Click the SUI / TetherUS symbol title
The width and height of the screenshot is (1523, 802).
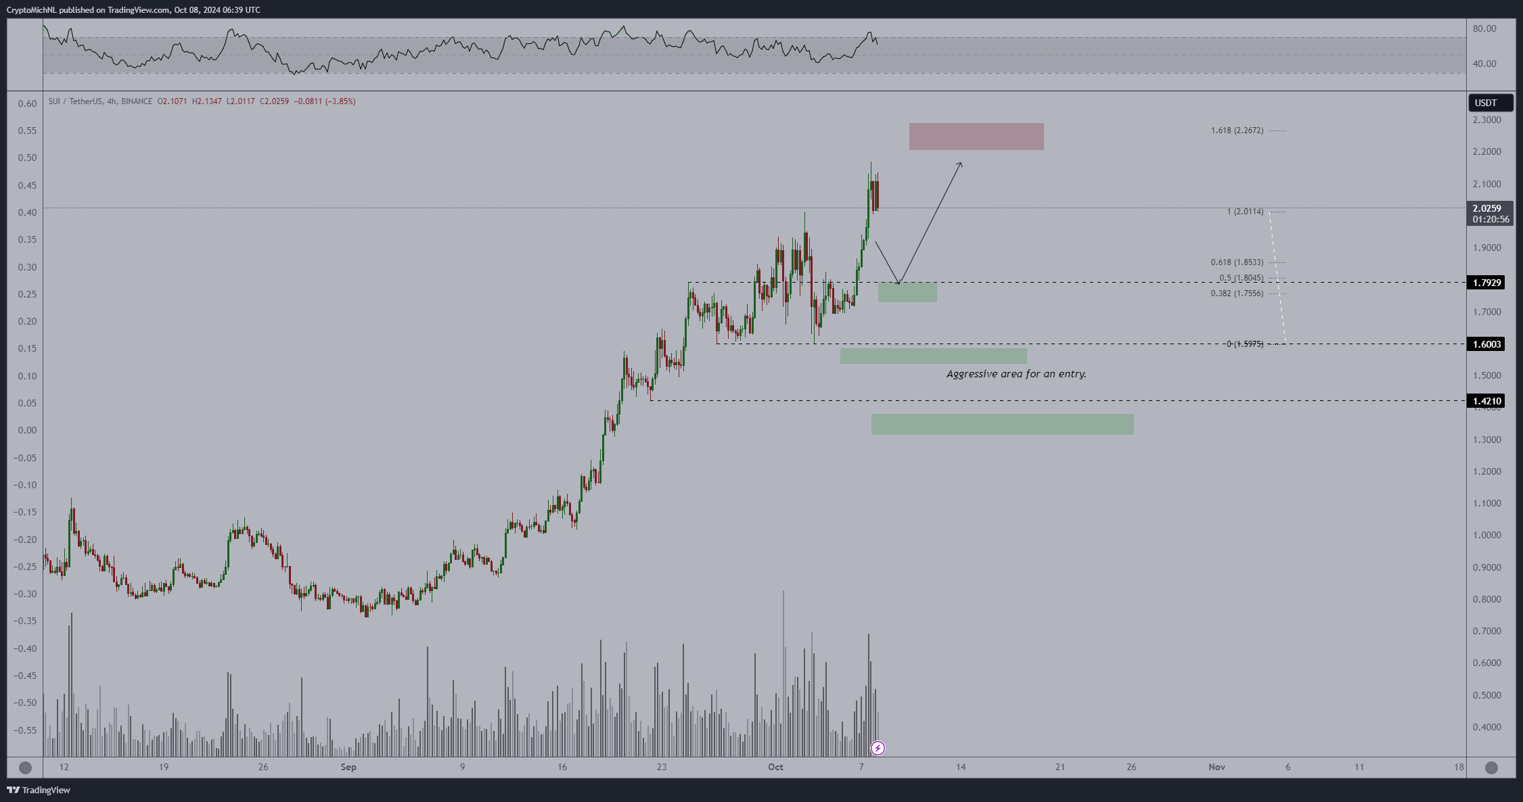100,101
